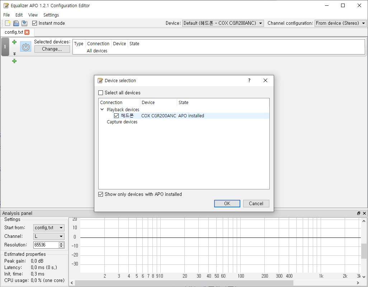
Task: Click the "CPU usage:" value 0,0 % (one core)
Action: (48, 281)
